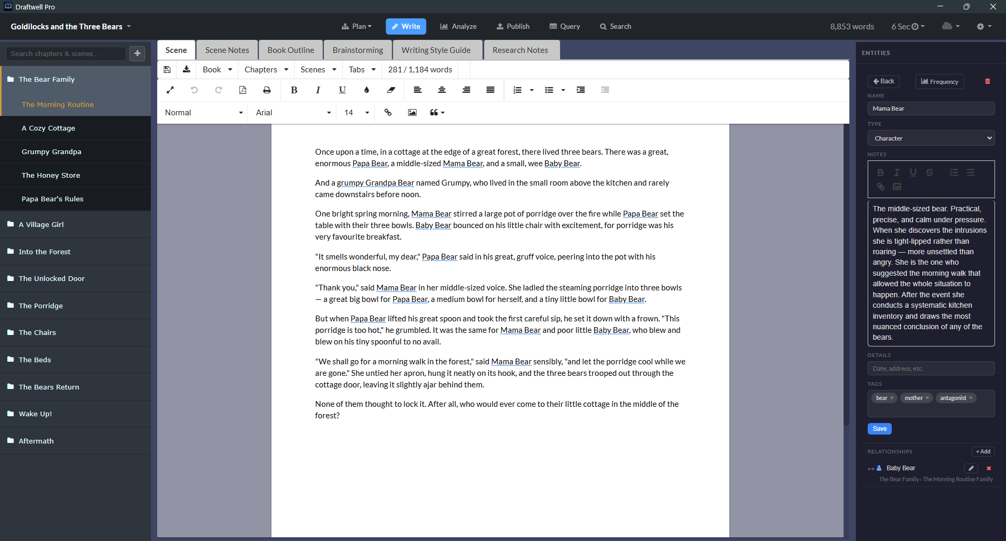
Task: Expand editor to fullscreen mode
Action: click(x=170, y=90)
